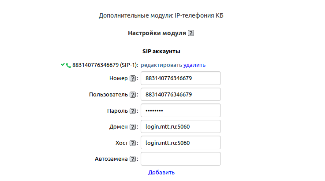Click help icon beside Пользователь label
This screenshot has width=325, height=181.
tap(132, 95)
